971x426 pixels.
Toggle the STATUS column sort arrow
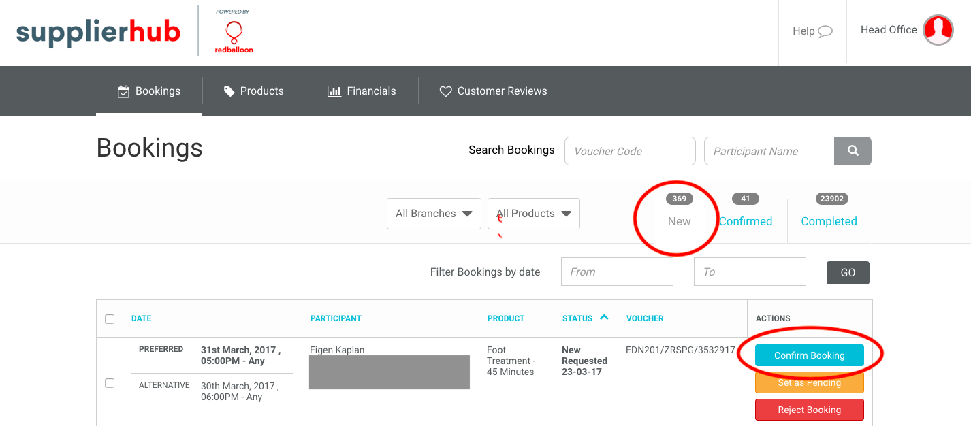pyautogui.click(x=606, y=318)
